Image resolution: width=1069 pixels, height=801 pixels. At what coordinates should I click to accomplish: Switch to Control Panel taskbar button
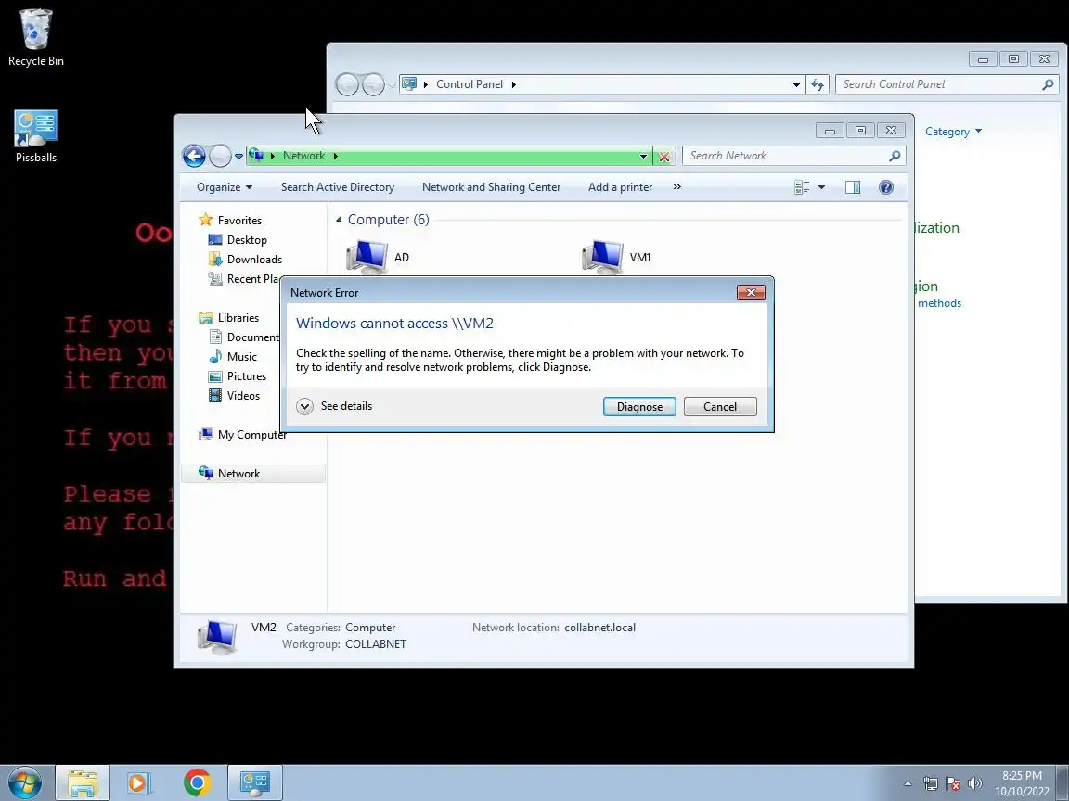coord(255,783)
